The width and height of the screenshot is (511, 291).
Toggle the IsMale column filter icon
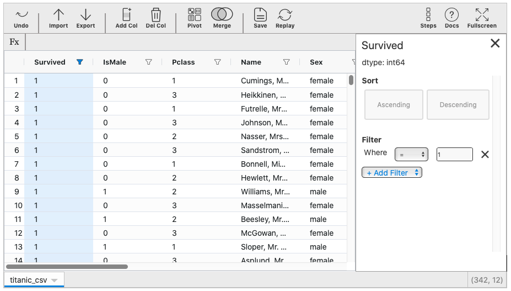148,62
